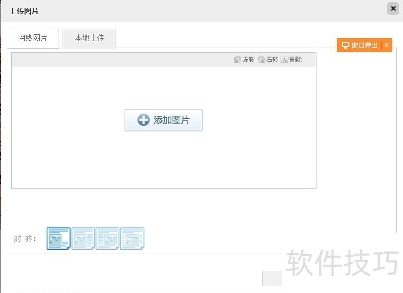403x293 pixels.
Task: Click the monitor icon in 窗口弹出
Action: pyautogui.click(x=345, y=45)
